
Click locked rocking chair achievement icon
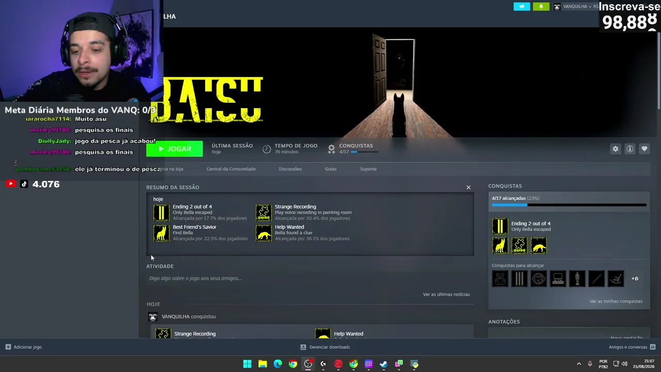click(616, 278)
